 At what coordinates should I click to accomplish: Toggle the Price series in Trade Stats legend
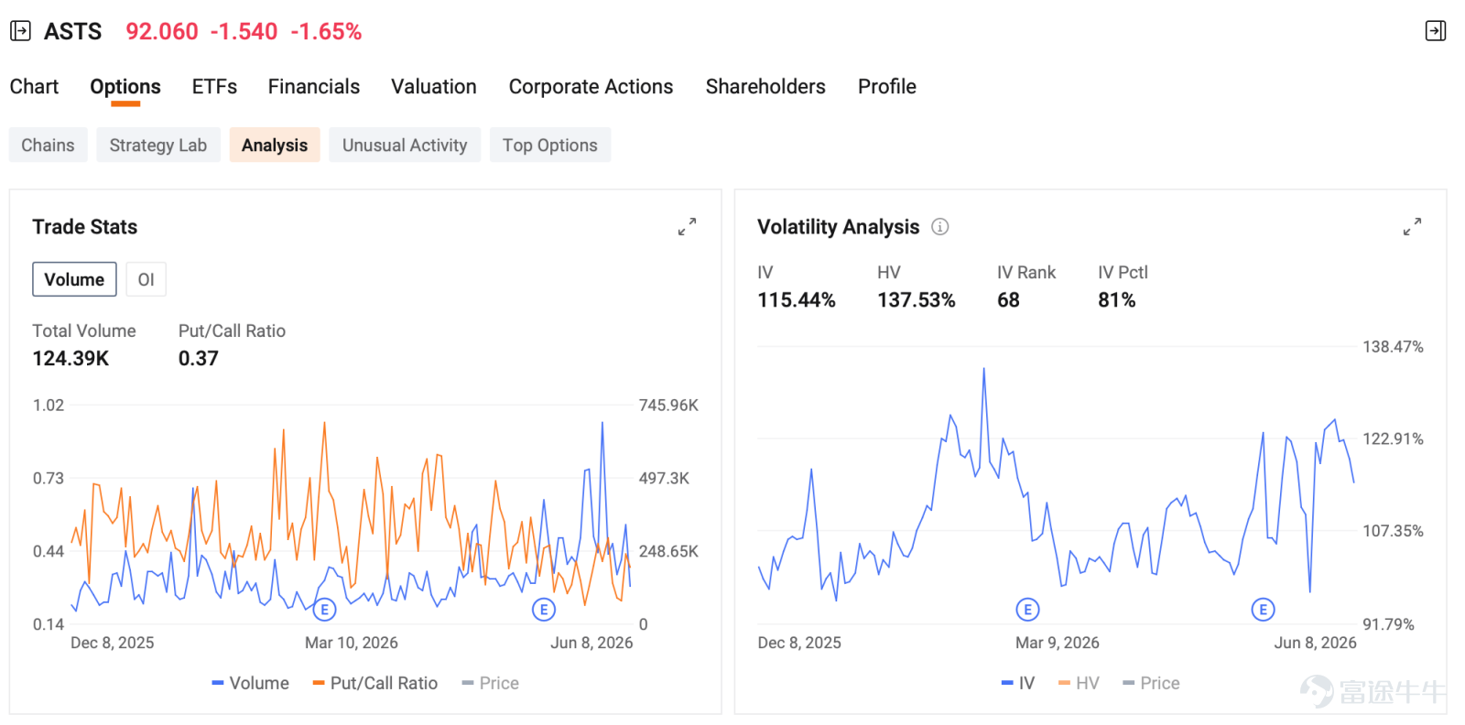click(490, 683)
